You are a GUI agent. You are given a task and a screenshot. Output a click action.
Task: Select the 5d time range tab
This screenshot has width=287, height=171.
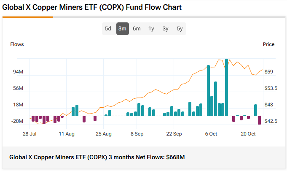(x=108, y=29)
